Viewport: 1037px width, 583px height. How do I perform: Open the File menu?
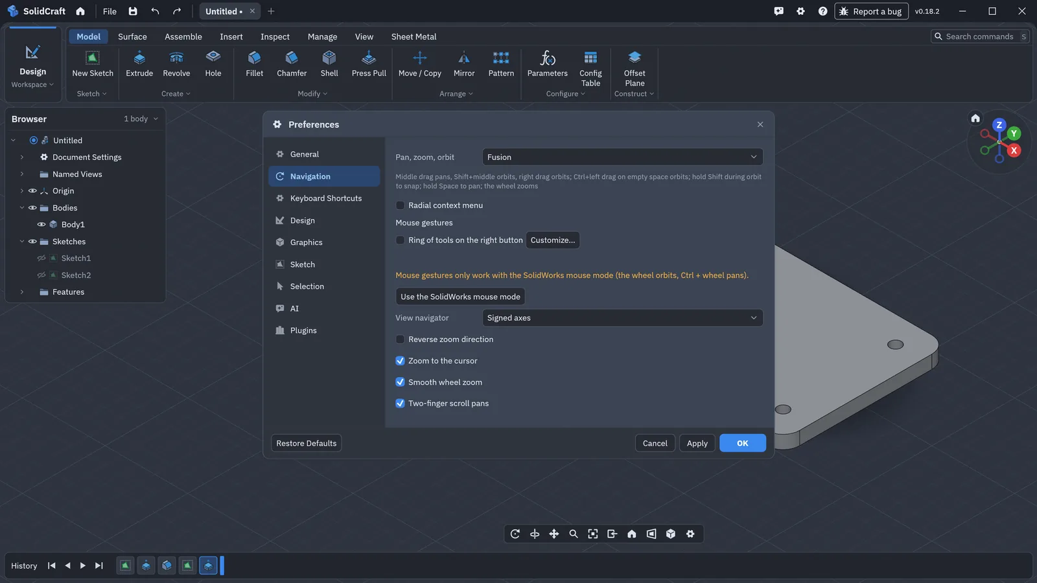[110, 11]
